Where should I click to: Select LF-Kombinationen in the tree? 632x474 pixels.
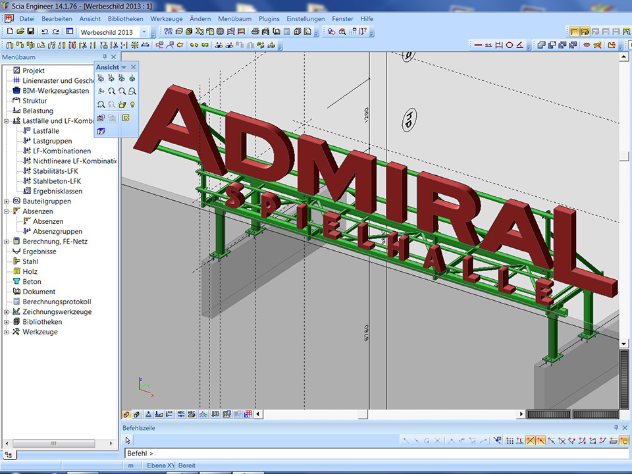(x=61, y=151)
